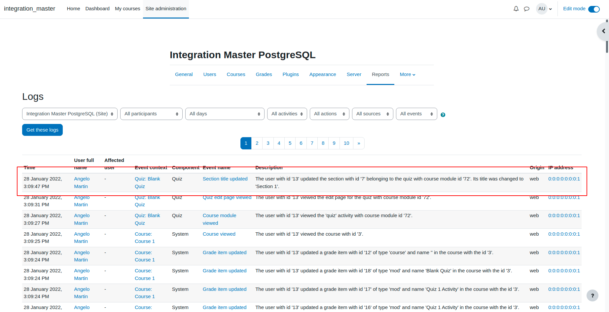This screenshot has width=609, height=312.
Task: Open Angelo Martin link in 3:09:47 PM row
Action: click(82, 182)
